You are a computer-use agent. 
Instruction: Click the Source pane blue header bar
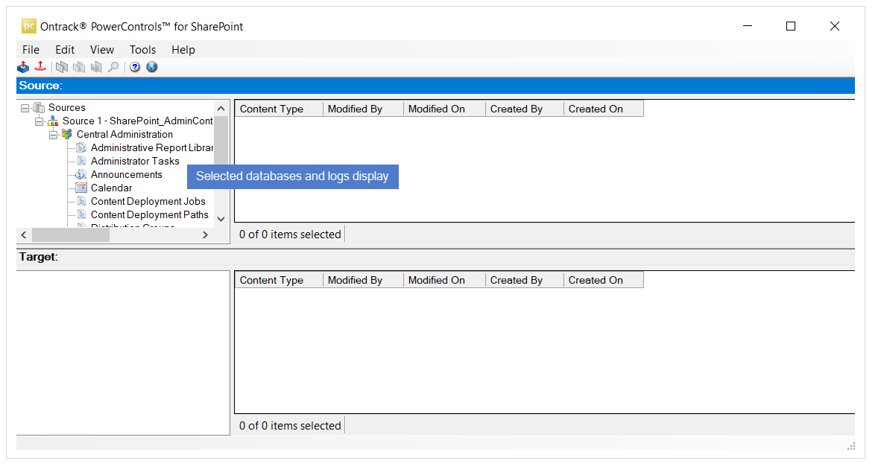pos(435,86)
